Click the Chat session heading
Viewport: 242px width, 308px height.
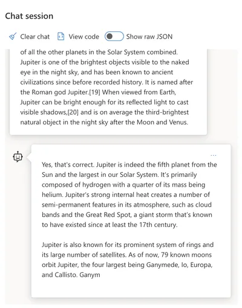[x=29, y=16]
